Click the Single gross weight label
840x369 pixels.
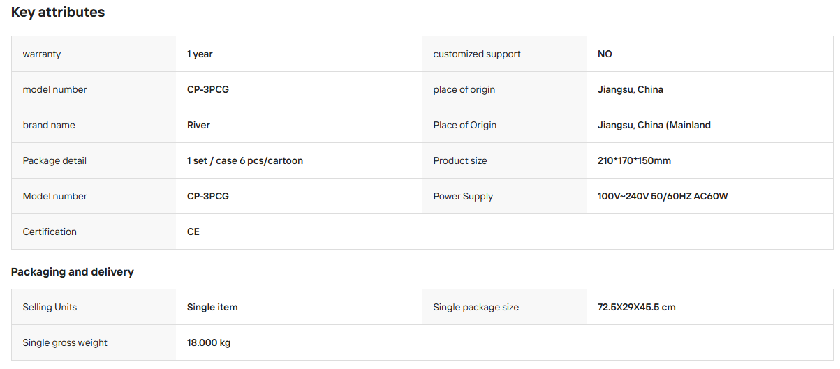65,342
